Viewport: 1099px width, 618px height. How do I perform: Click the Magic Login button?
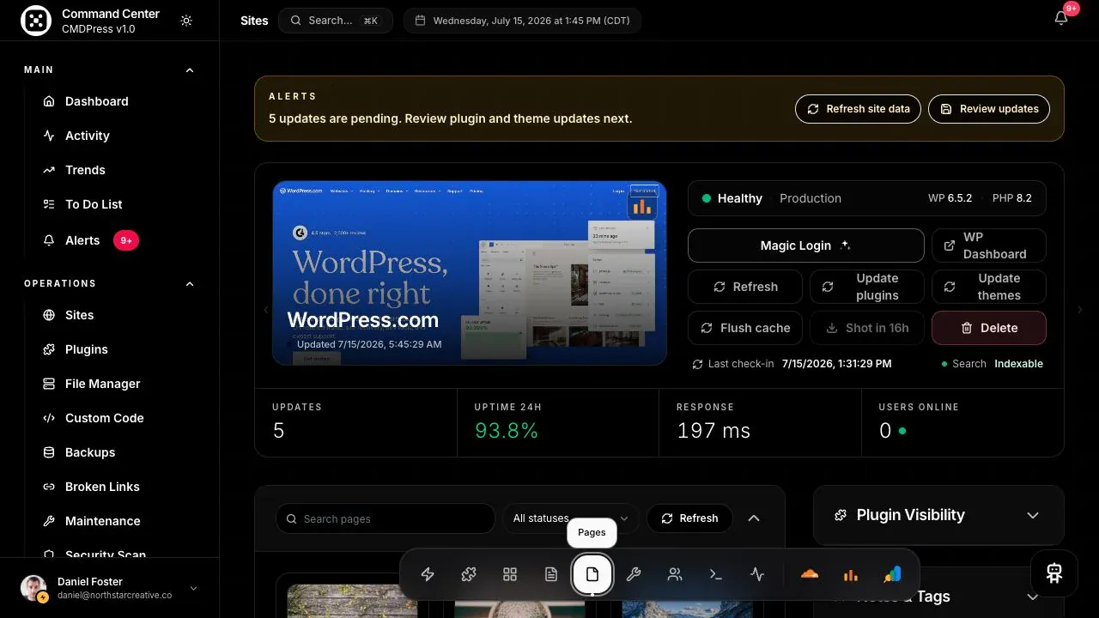coord(806,245)
